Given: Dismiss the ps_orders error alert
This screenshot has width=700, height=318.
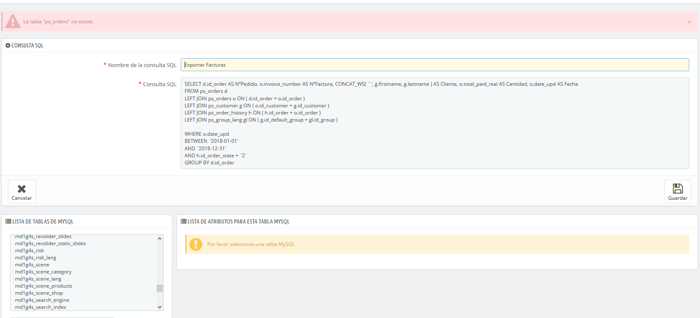Looking at the screenshot, I should (689, 22).
